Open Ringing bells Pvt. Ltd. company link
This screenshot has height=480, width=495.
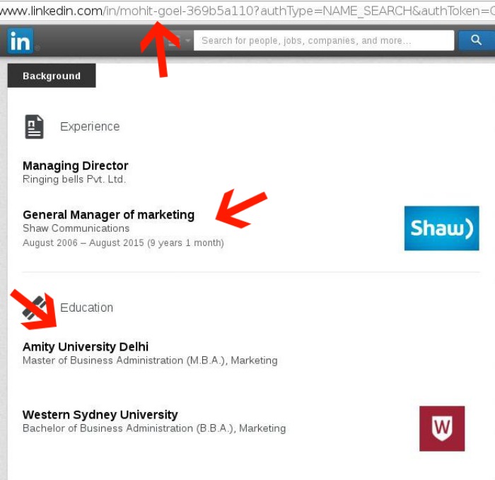pos(74,180)
